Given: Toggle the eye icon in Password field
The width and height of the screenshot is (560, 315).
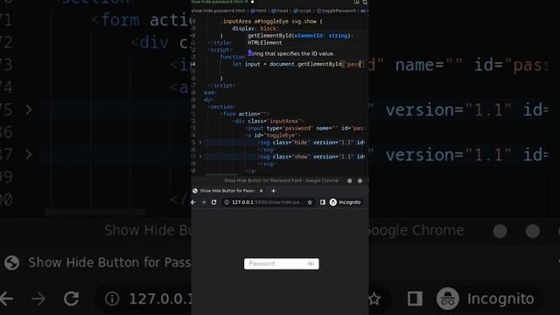Looking at the screenshot, I should click(311, 263).
